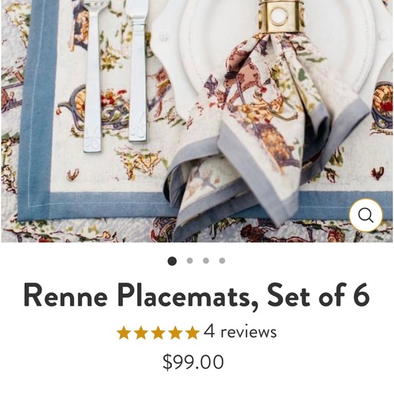Click the gold napkin ring in the photo
The image size is (394, 394).
[281, 16]
